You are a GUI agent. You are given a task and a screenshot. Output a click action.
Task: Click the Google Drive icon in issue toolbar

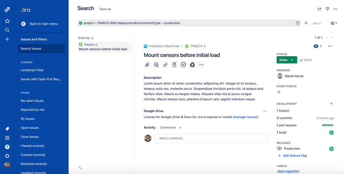pyautogui.click(x=192, y=64)
